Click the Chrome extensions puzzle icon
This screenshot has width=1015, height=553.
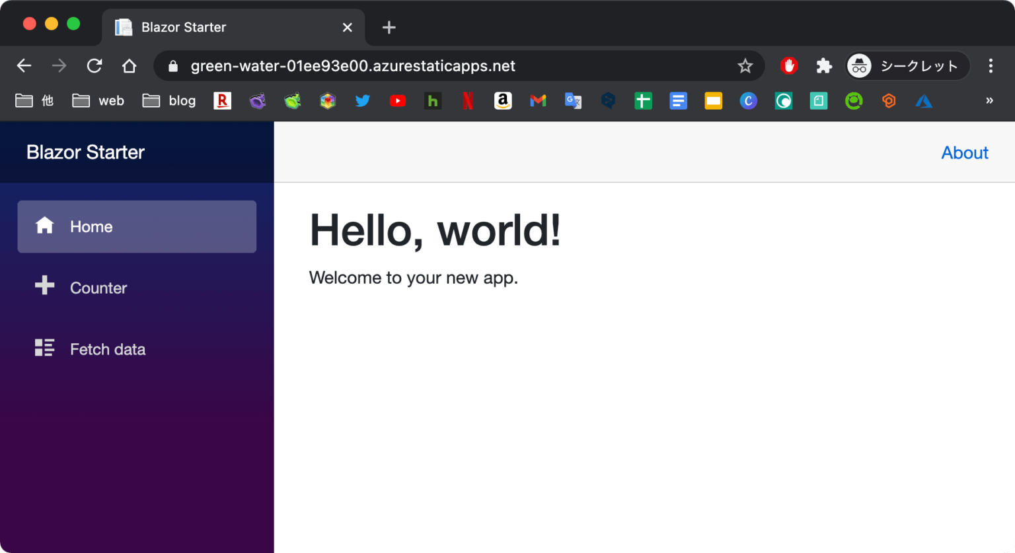click(823, 65)
